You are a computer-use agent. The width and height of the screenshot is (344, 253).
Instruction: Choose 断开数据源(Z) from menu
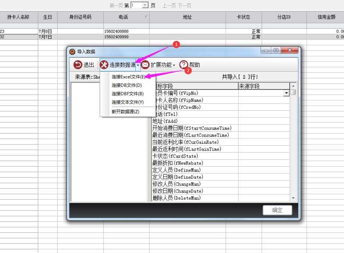125,112
